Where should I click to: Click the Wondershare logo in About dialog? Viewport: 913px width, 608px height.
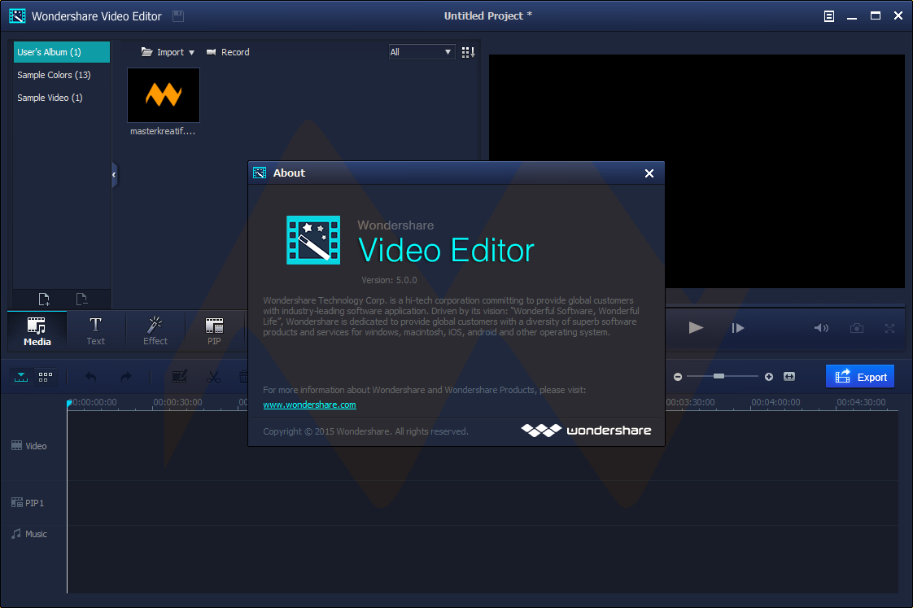tap(586, 431)
